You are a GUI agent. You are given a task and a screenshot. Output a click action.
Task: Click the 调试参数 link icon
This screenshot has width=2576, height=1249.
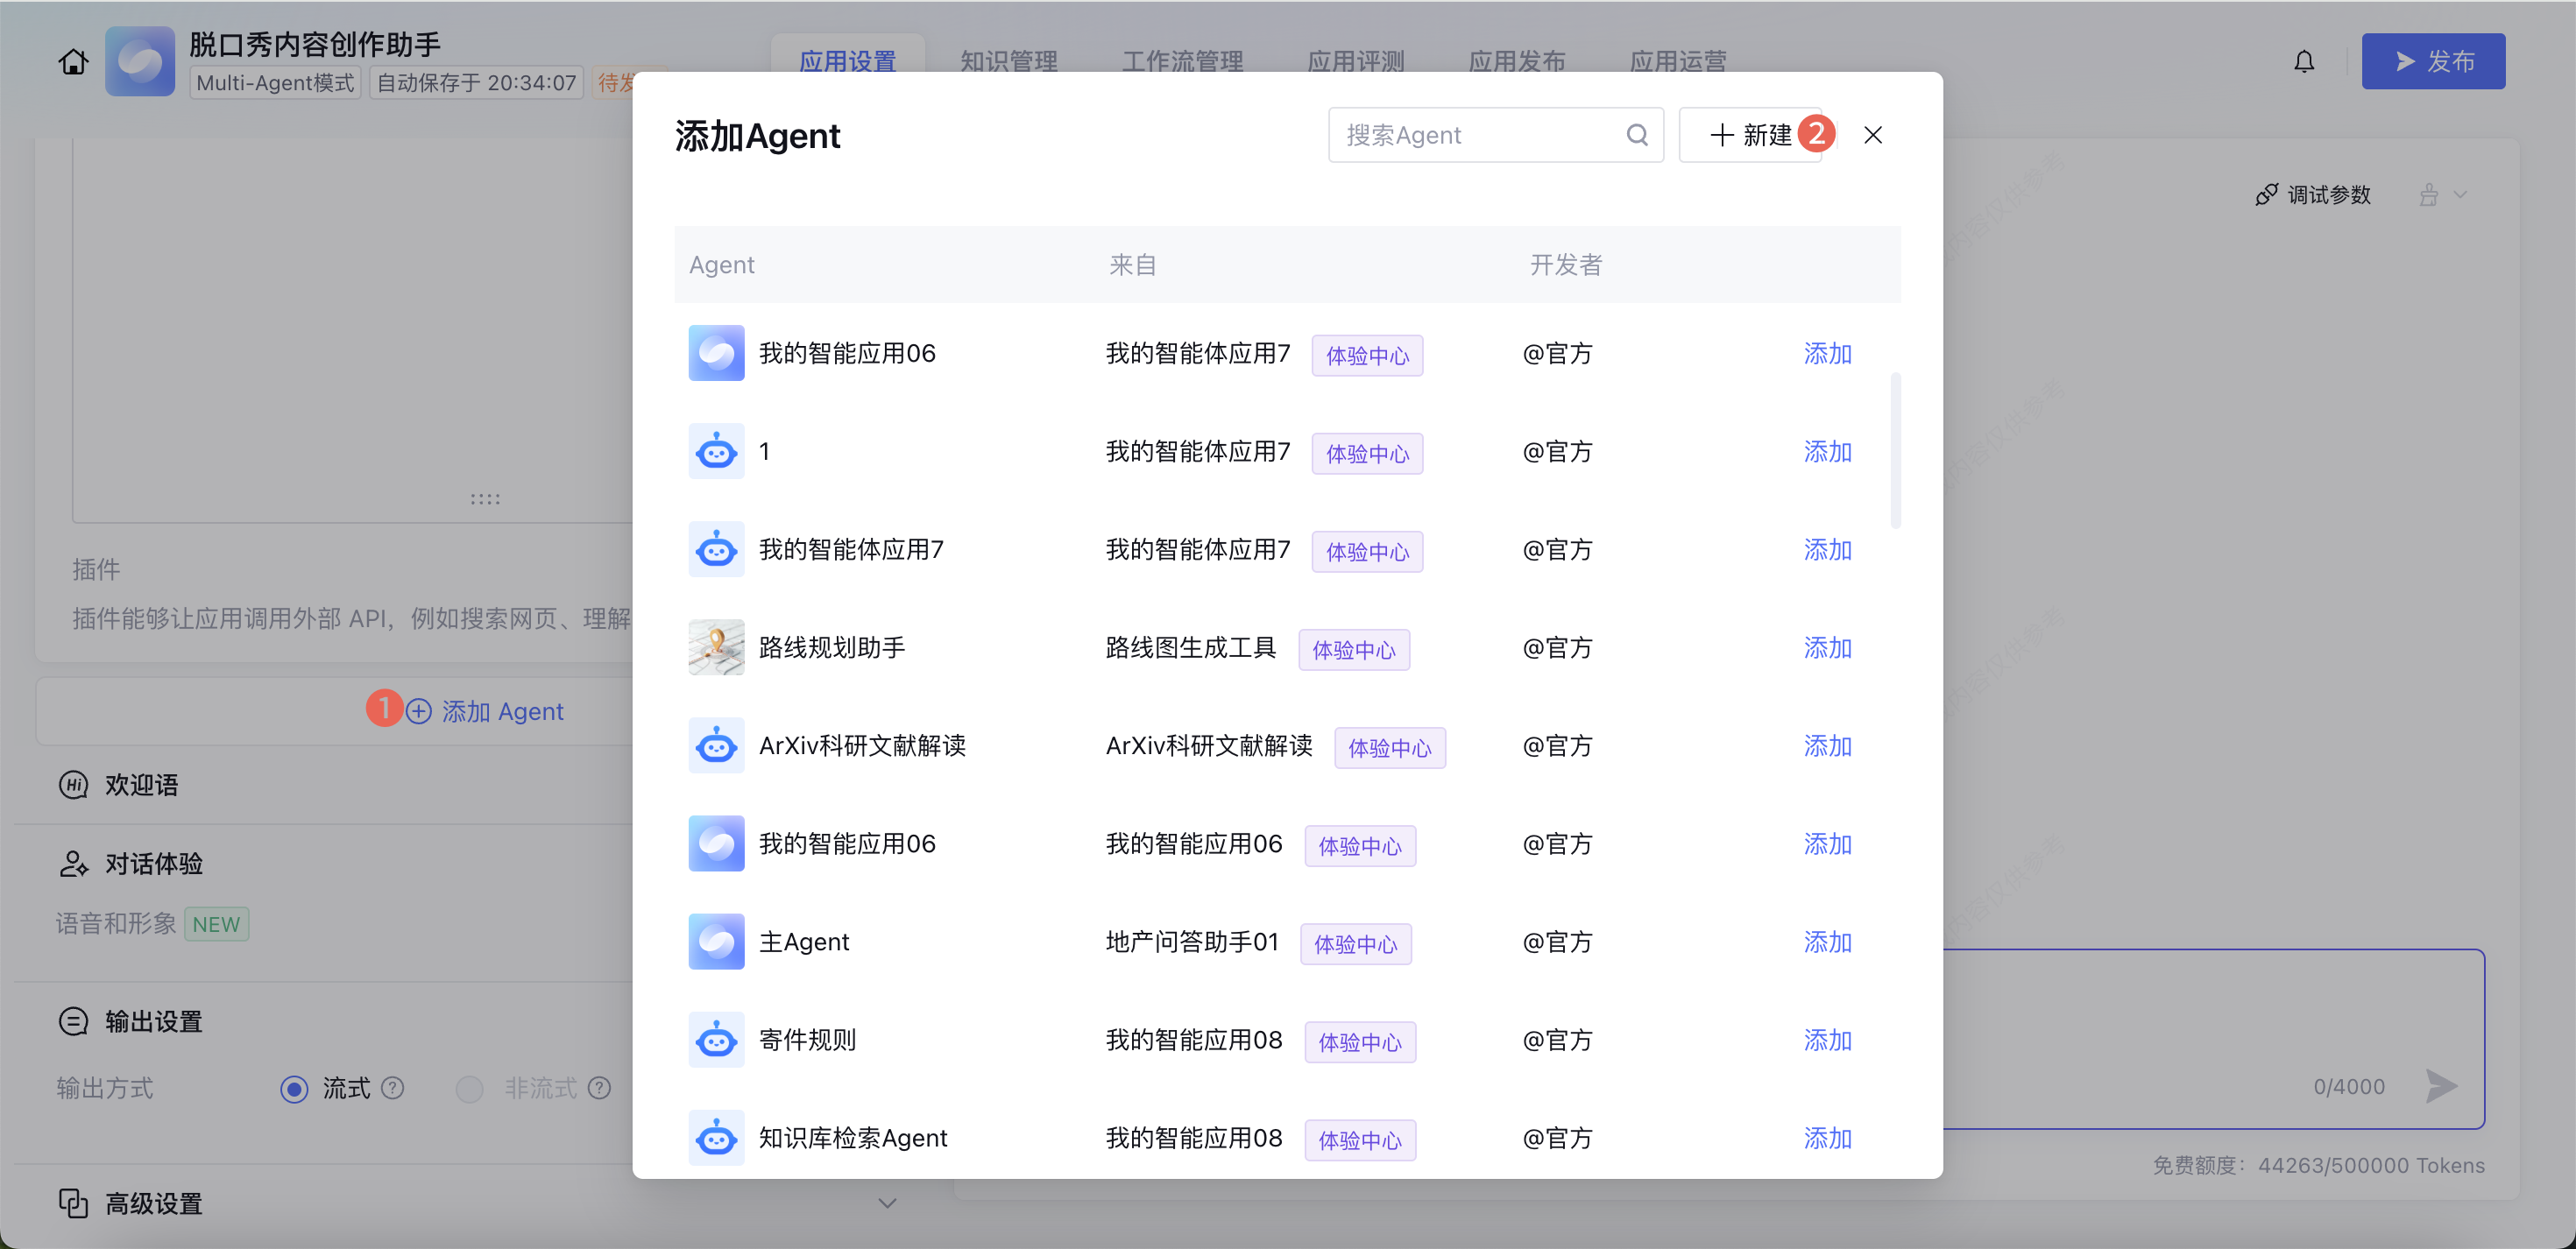coord(2266,195)
